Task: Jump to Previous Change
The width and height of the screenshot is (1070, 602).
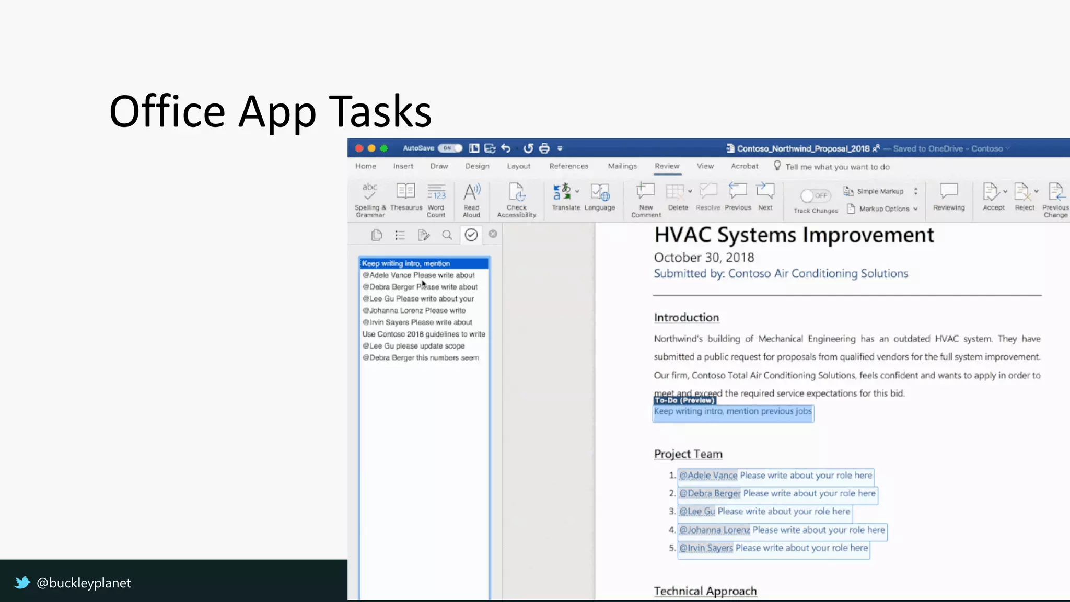Action: click(x=1055, y=200)
